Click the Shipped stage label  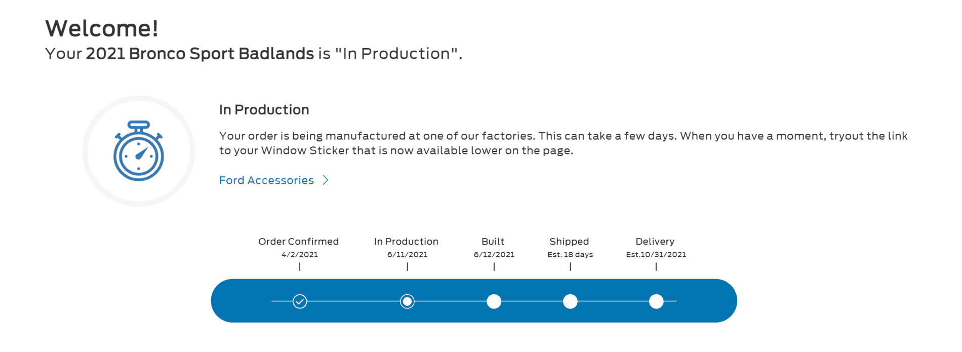[x=569, y=242]
